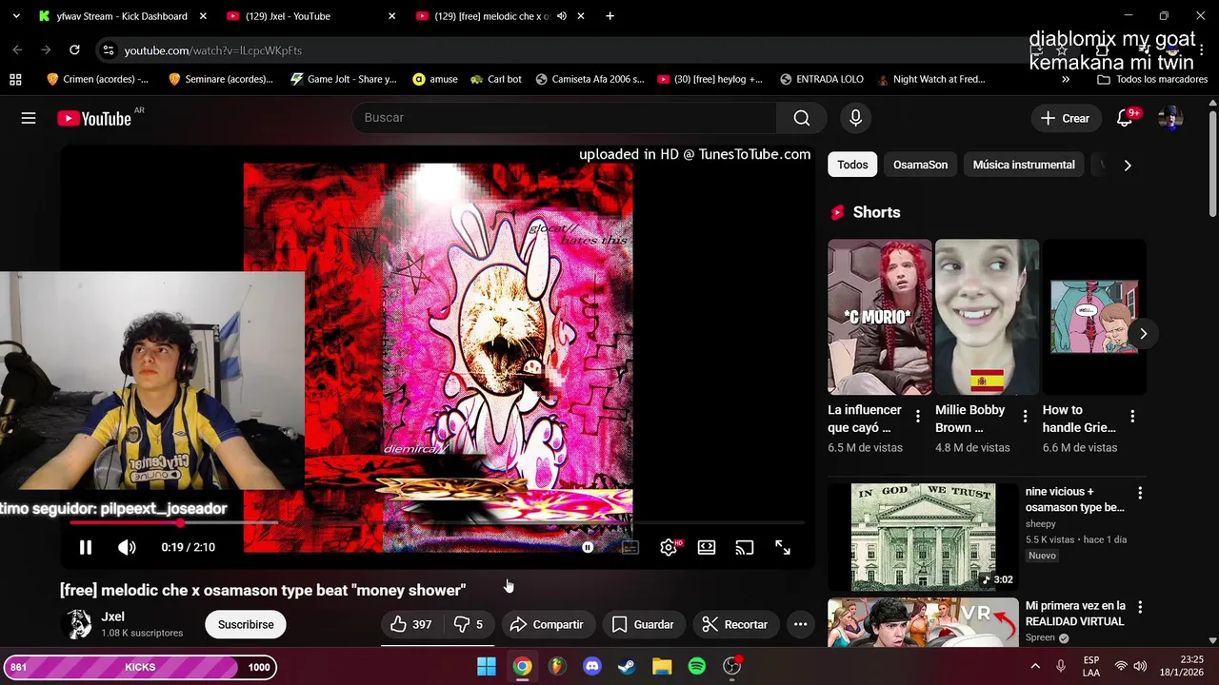Viewport: 1219px width, 685px height.
Task: Toggle subtitles button in player
Action: (x=629, y=547)
